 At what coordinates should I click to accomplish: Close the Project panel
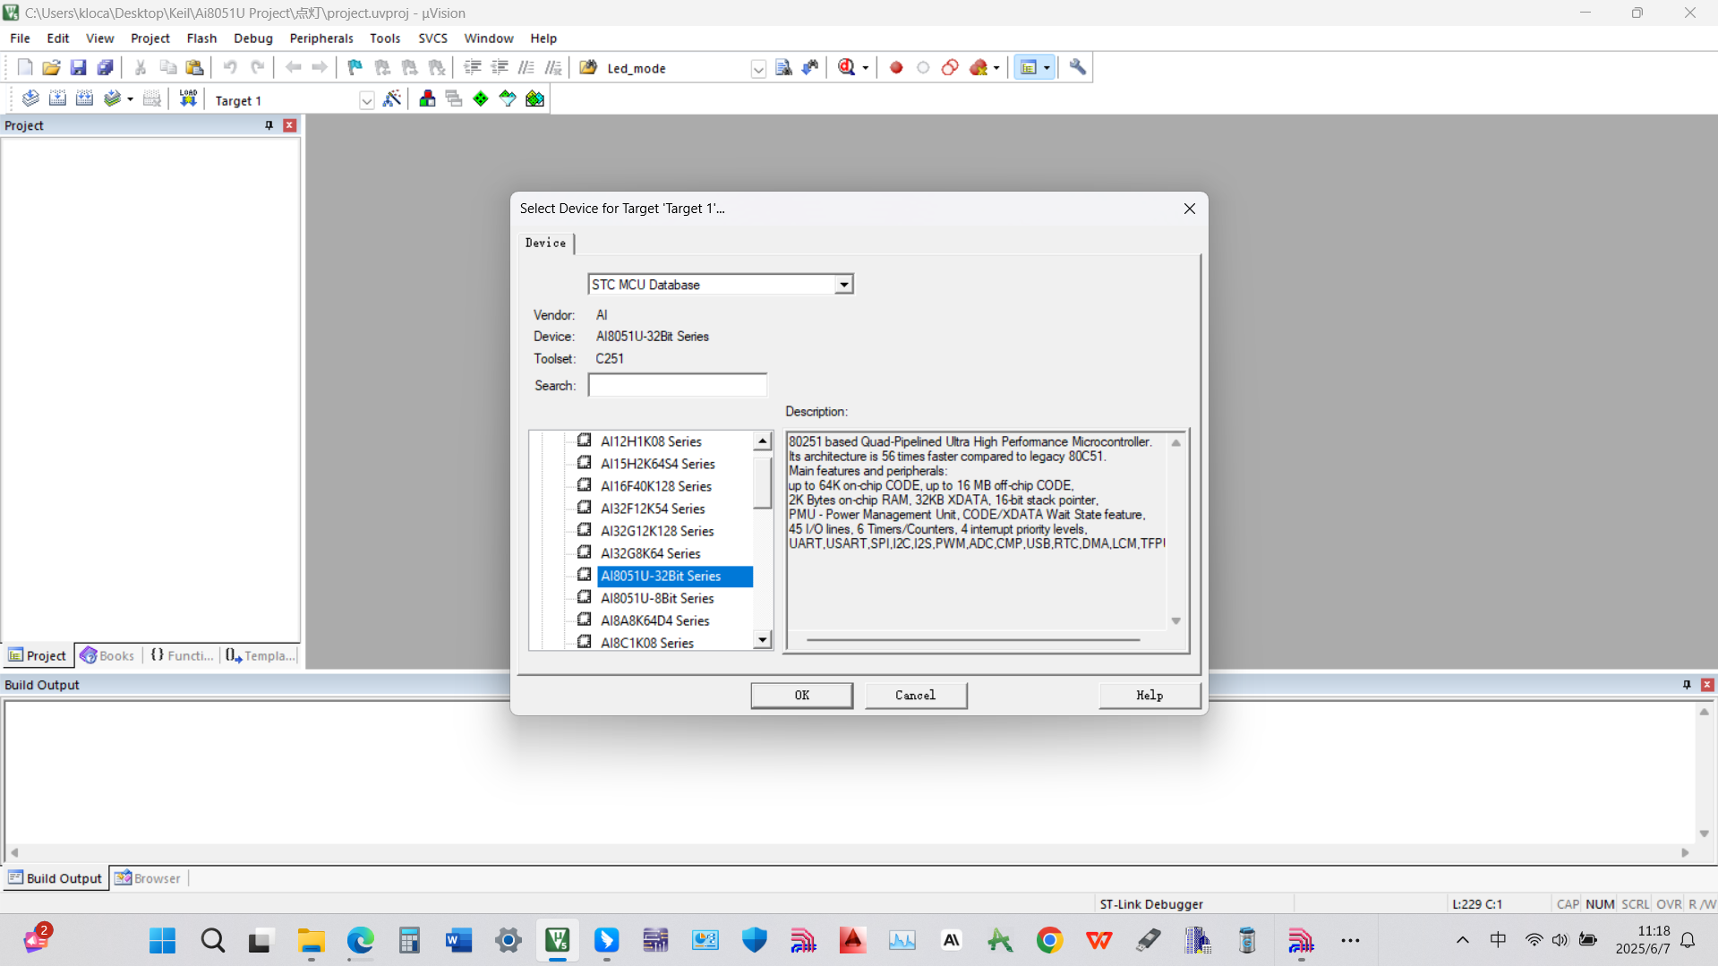click(289, 125)
